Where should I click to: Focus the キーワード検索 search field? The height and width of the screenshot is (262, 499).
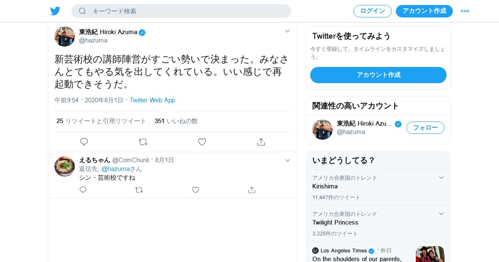[187, 11]
